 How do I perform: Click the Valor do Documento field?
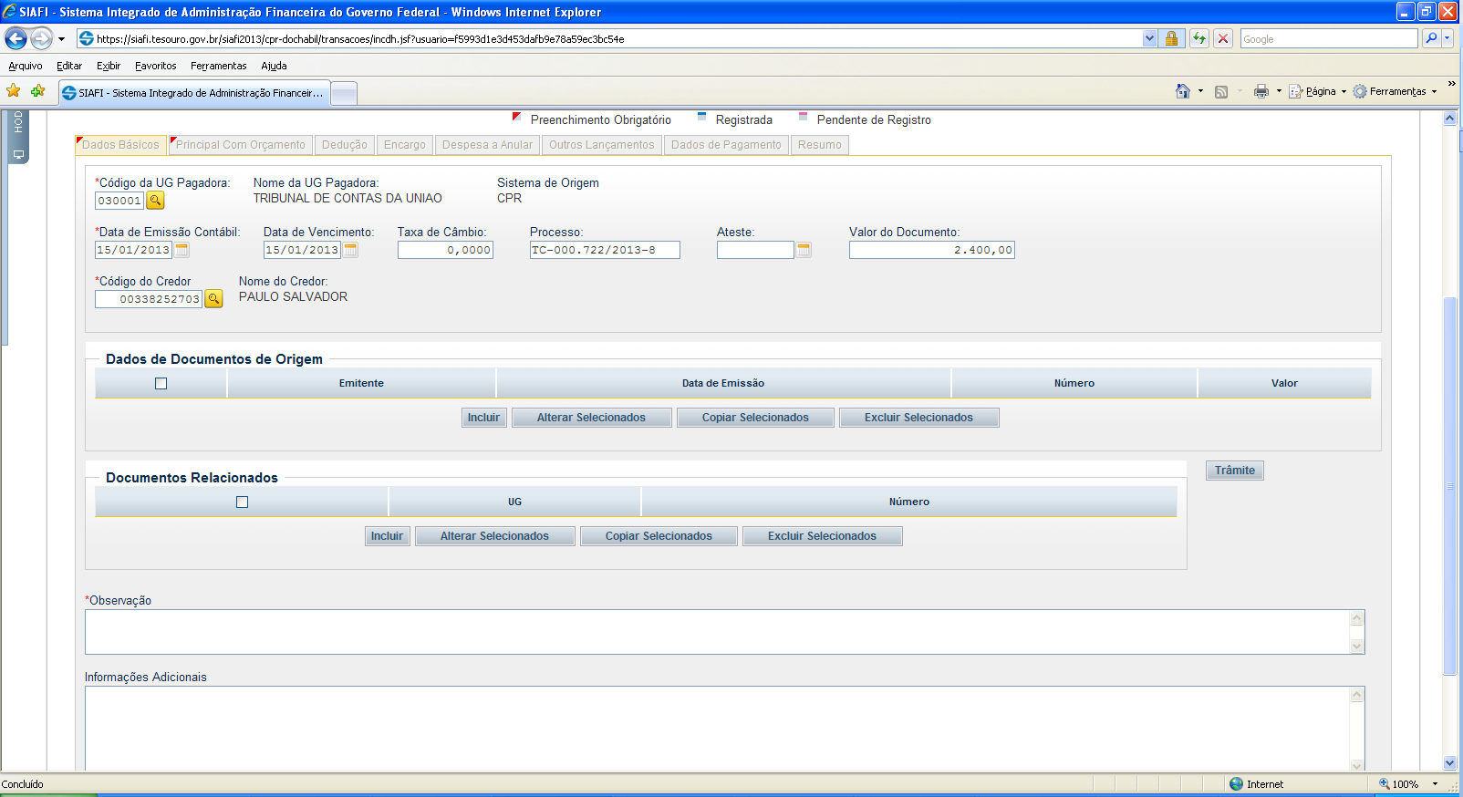(x=932, y=250)
